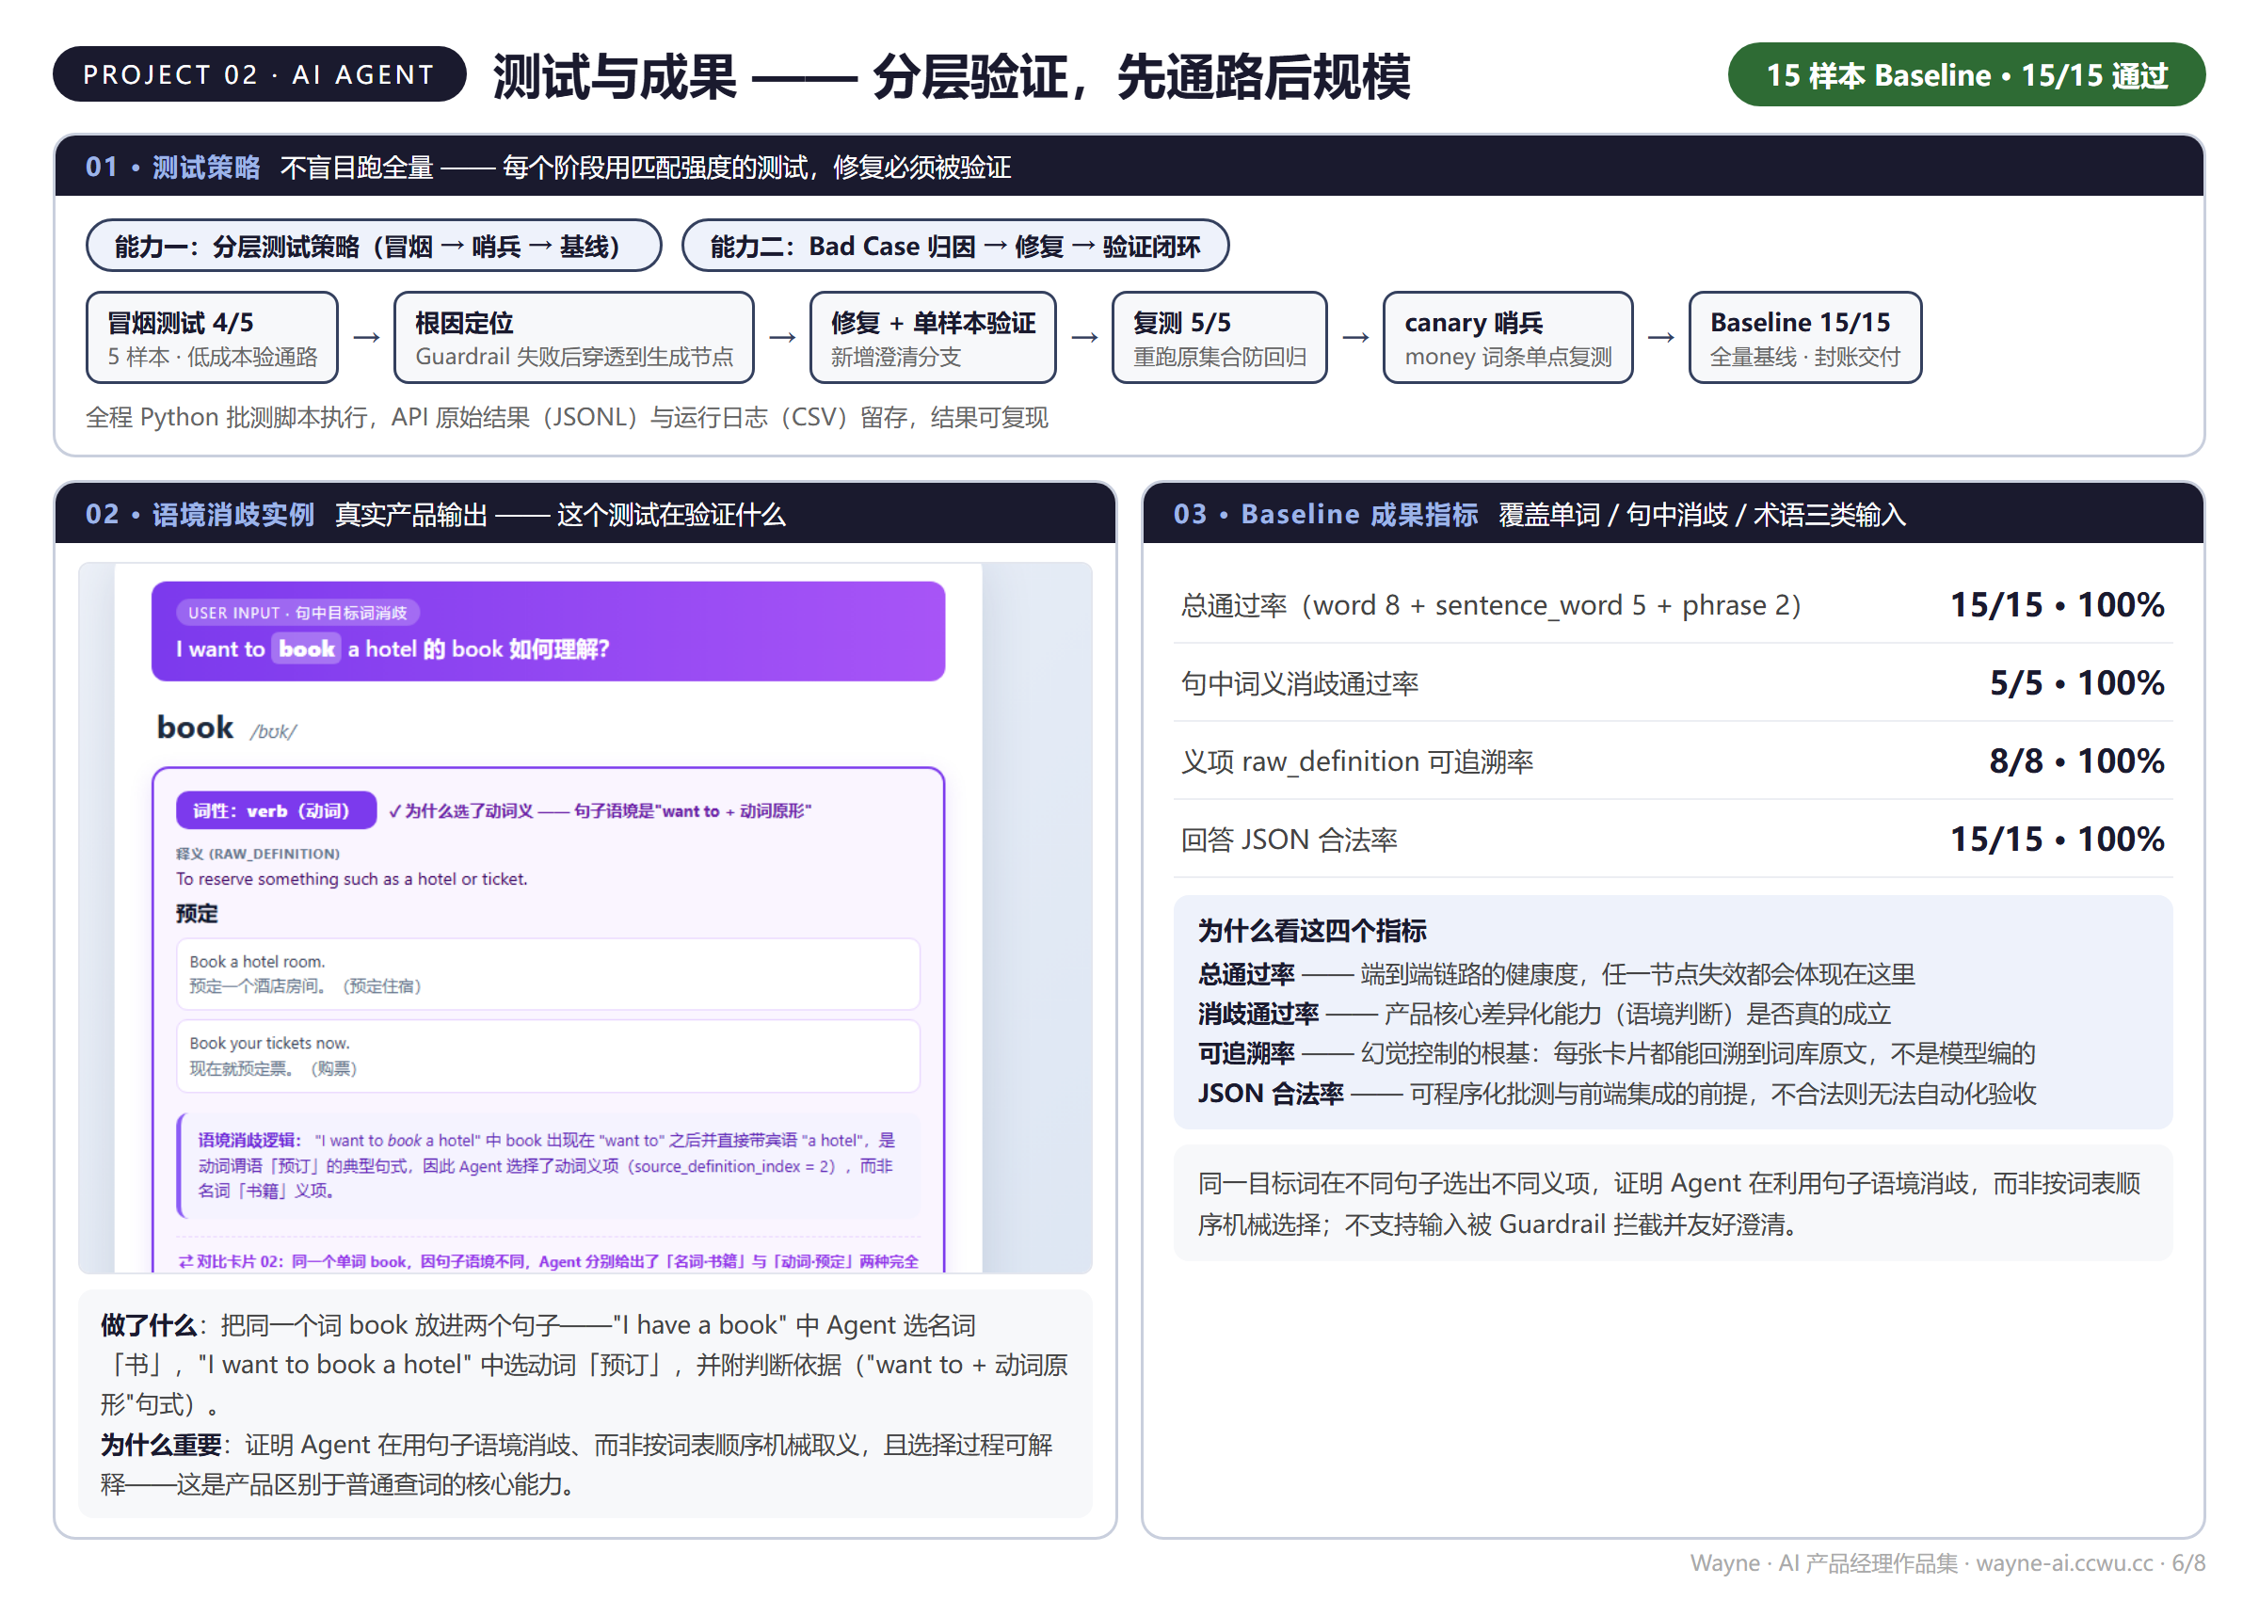Viewport: 2259px width, 1600px height.
Task: Click the green '15 样本 Baseline • 15/15 通过' badge
Action: pyautogui.click(x=1964, y=75)
